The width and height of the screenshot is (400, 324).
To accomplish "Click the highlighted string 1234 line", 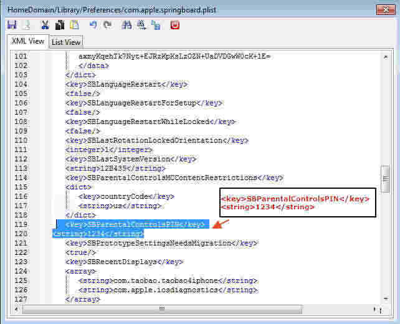I will 98,234.
